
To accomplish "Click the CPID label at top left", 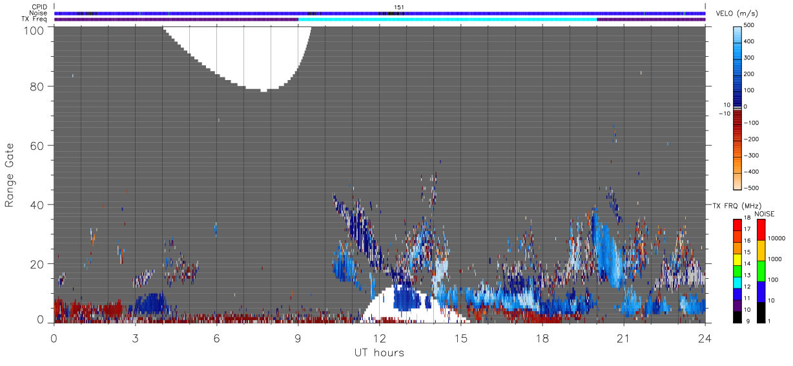I will click(x=39, y=7).
